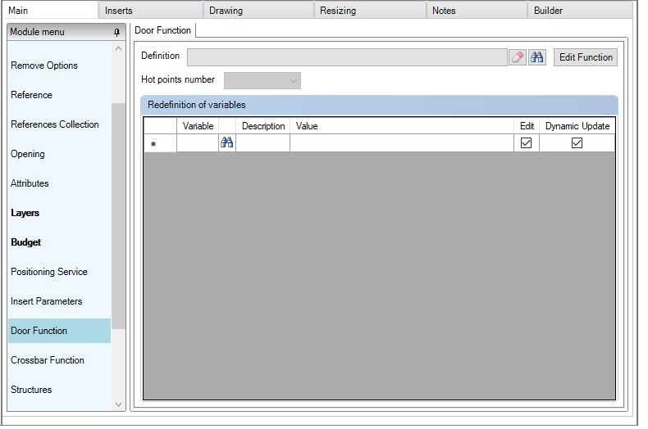Screen dimensions: 648x429
Task: Switch to the Inserts tab
Action: [x=150, y=11]
